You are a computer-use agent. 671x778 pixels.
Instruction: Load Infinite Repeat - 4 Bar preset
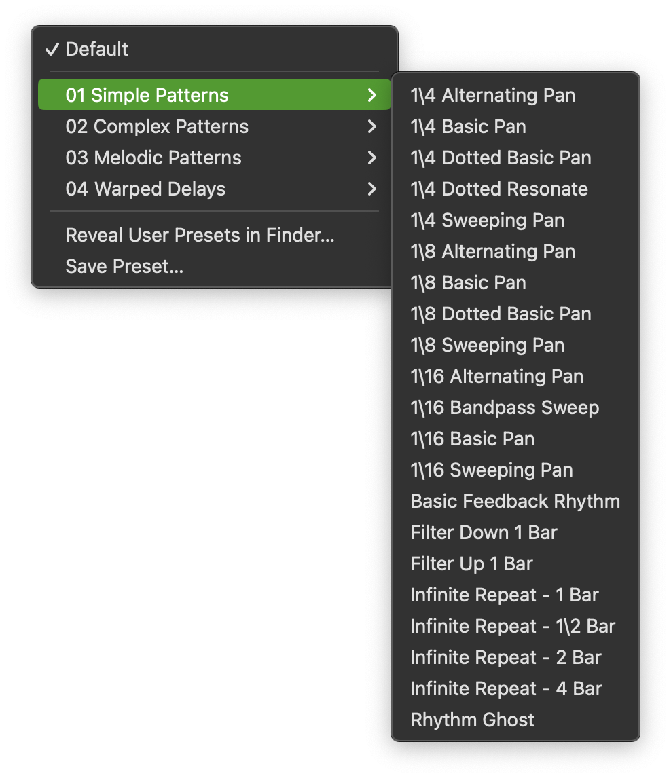[x=515, y=689]
